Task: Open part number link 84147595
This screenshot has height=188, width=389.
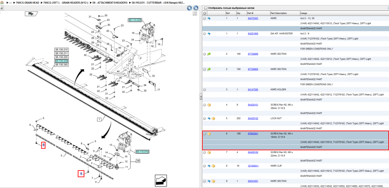Action: (x=253, y=89)
